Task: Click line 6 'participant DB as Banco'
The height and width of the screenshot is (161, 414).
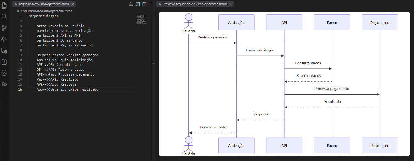Action: pyautogui.click(x=59, y=40)
